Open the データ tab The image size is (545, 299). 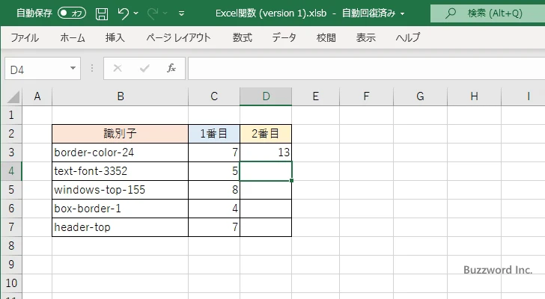point(284,37)
